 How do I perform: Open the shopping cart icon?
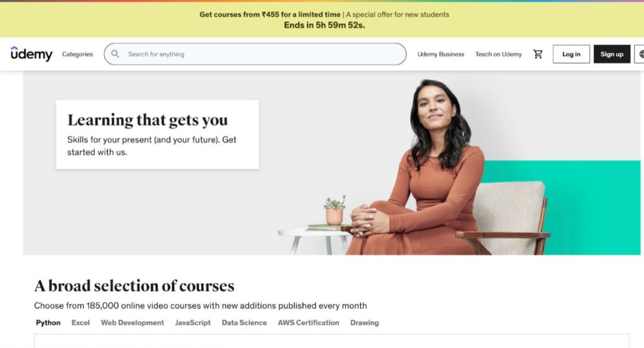point(538,54)
